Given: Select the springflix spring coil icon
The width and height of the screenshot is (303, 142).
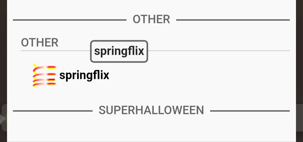Looking at the screenshot, I should click(x=44, y=75).
